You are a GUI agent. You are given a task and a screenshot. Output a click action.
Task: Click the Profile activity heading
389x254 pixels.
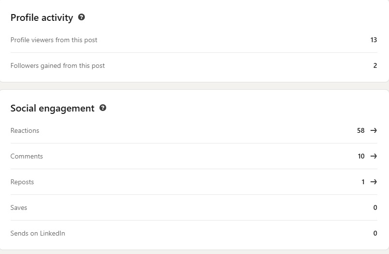(x=42, y=18)
